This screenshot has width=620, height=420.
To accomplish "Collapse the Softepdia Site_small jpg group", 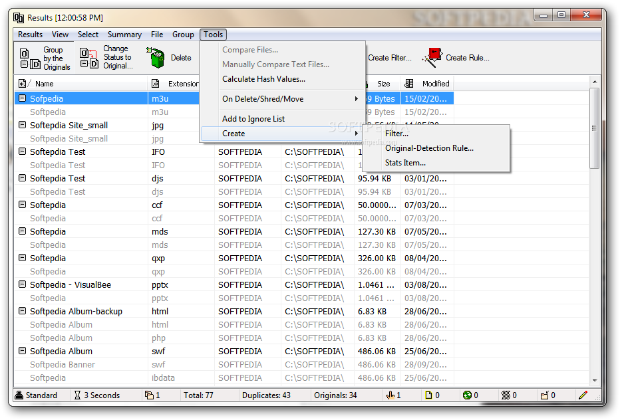I will (x=23, y=125).
